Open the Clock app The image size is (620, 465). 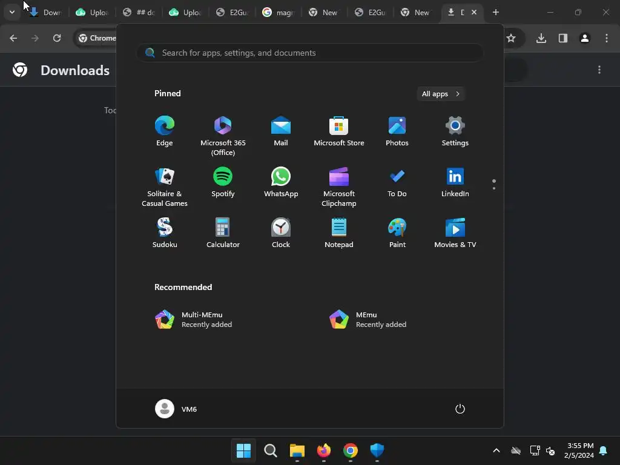click(281, 233)
